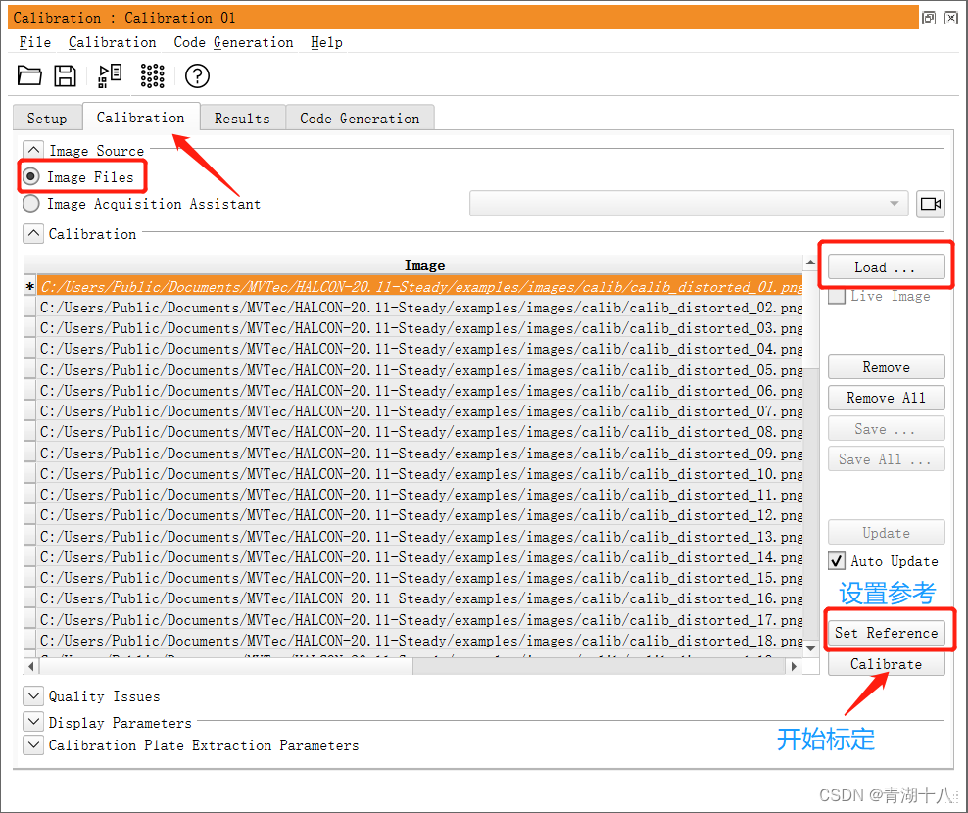This screenshot has width=968, height=813.
Task: Select the calib_distorted_05.png row
Action: pyautogui.click(x=419, y=370)
